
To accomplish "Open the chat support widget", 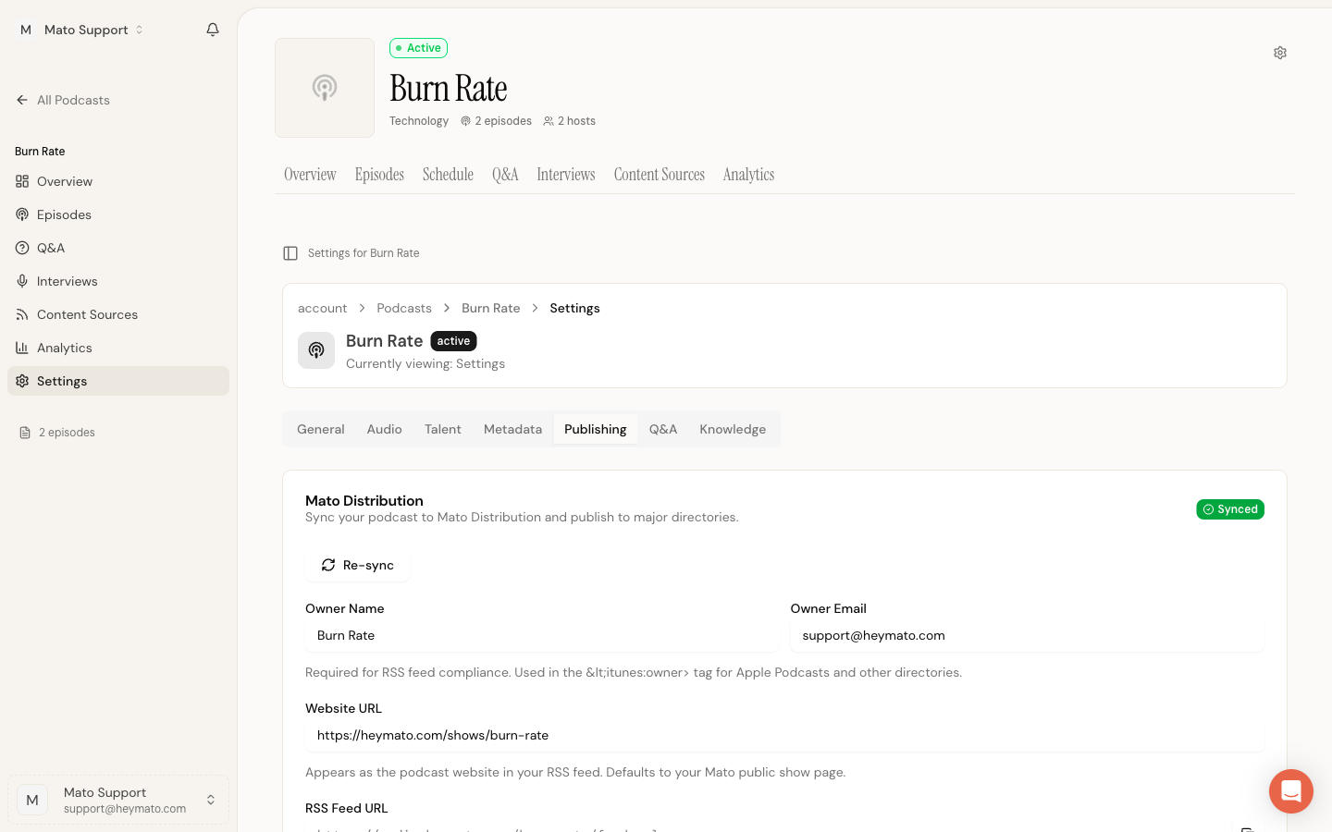I will point(1291,791).
